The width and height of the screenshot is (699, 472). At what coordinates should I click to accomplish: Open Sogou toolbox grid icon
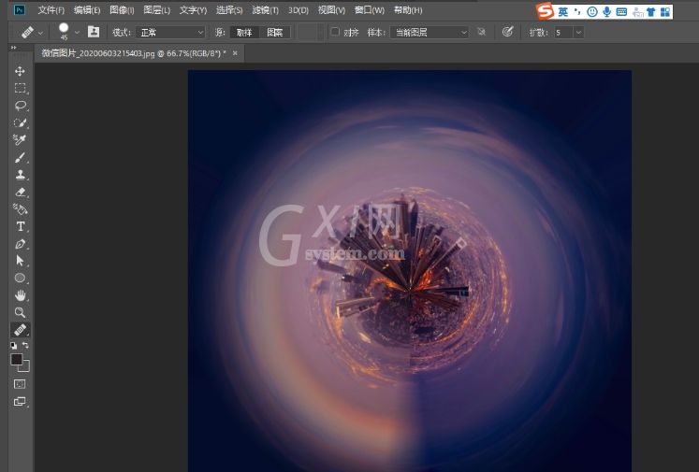pyautogui.click(x=665, y=12)
